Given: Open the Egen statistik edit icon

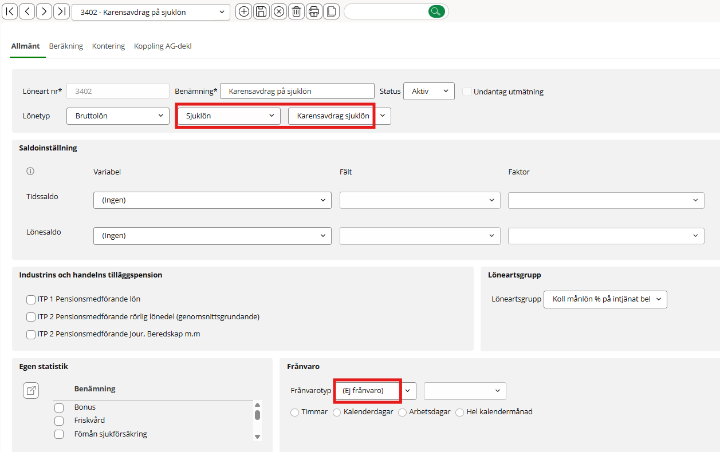Looking at the screenshot, I should click(x=31, y=391).
